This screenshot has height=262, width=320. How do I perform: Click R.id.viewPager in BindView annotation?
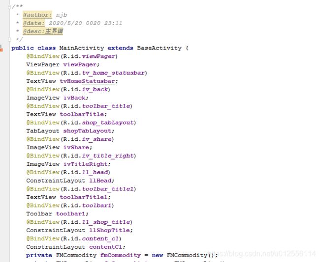[x=89, y=56]
